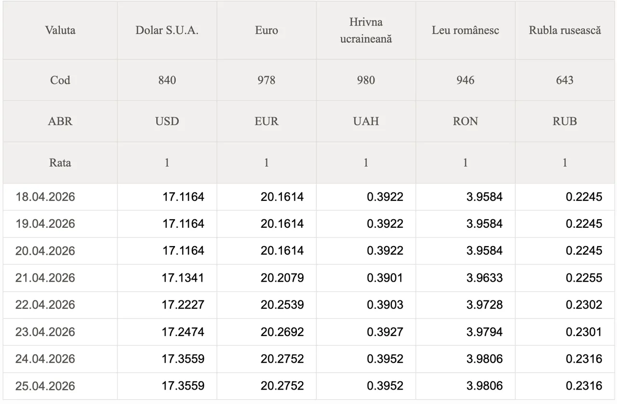
Task: Click the Dolar S.U.A. column header
Action: 167,30
